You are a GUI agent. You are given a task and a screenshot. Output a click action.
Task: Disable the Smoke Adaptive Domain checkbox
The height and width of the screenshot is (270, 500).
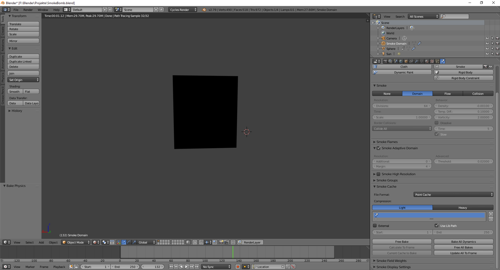tap(379, 148)
